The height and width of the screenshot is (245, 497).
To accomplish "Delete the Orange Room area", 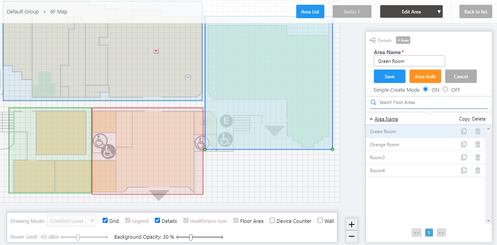I will pos(478,145).
